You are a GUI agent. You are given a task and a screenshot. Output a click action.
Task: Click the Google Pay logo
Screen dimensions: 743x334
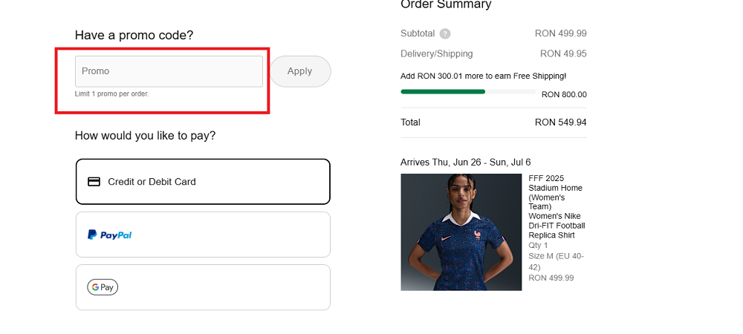click(x=103, y=287)
